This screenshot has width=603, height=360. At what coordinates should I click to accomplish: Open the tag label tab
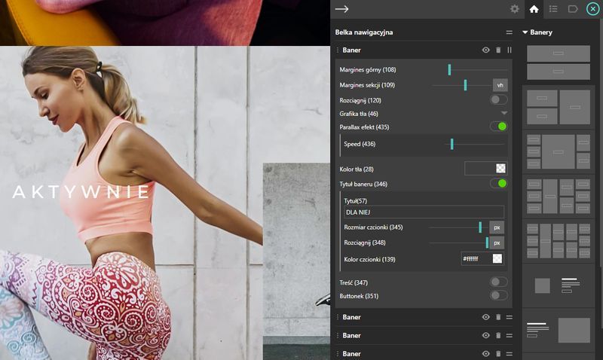(x=573, y=9)
